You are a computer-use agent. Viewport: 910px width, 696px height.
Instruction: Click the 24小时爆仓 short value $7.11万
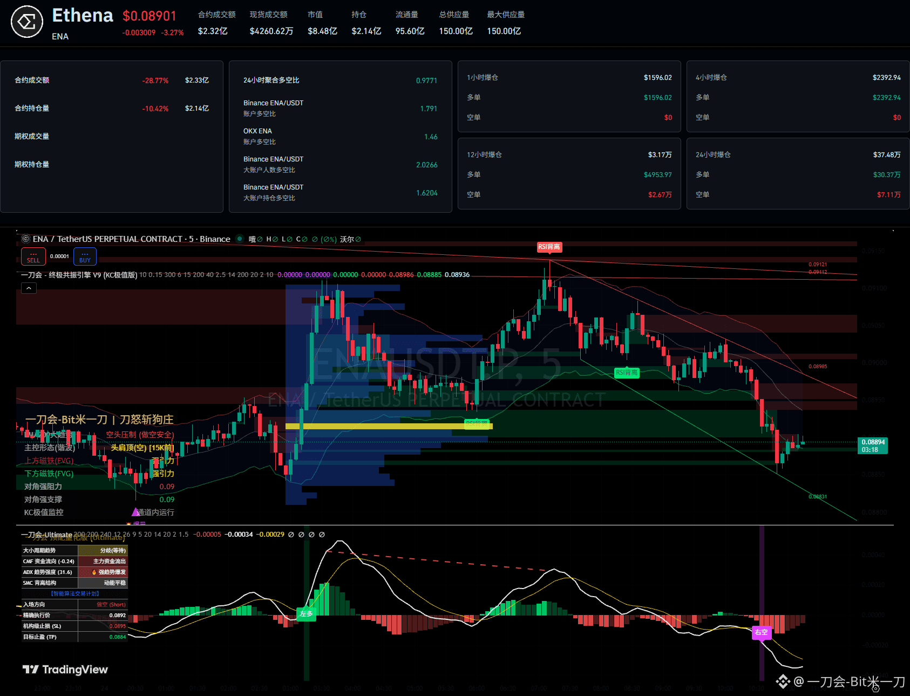pyautogui.click(x=888, y=194)
